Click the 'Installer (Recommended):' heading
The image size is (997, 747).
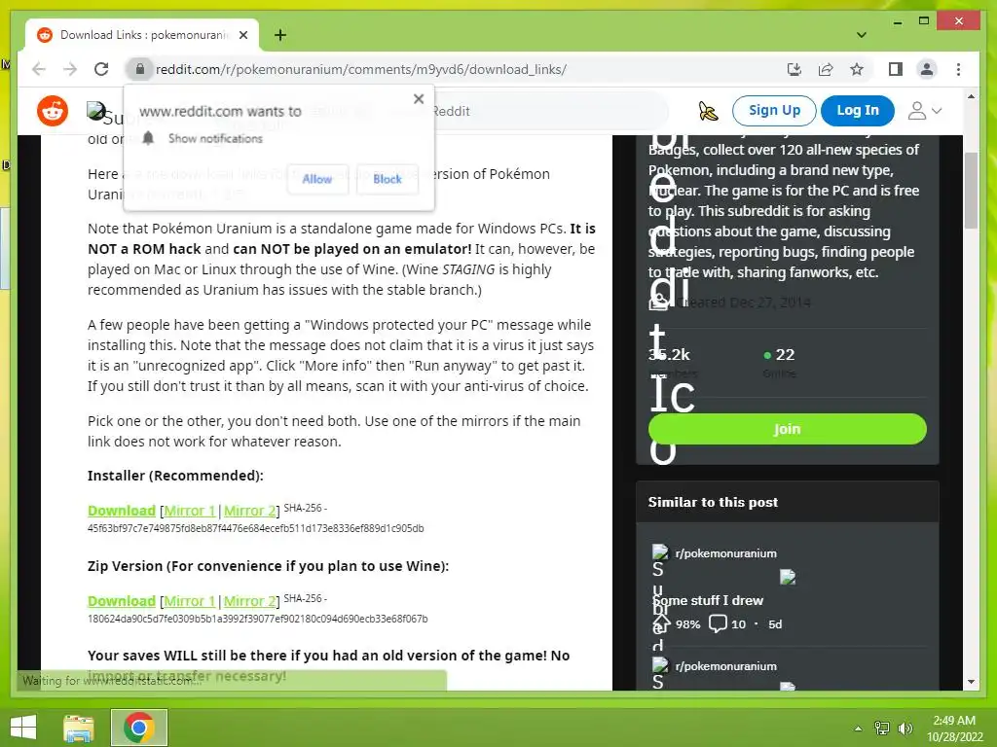tap(175, 476)
